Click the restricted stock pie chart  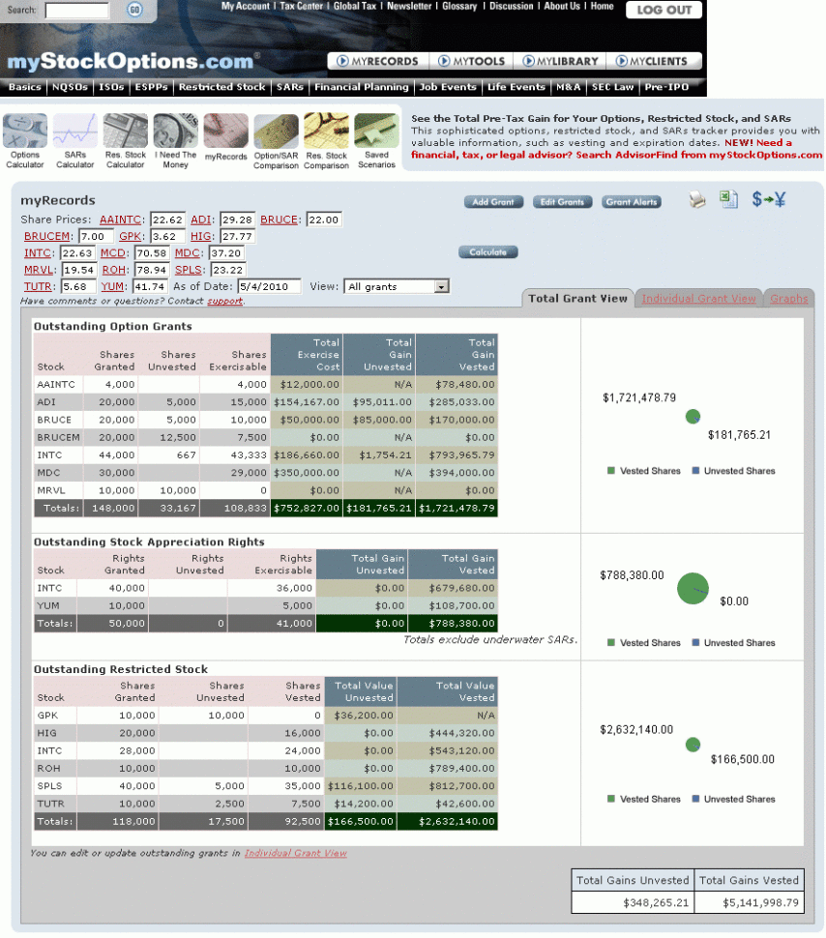693,745
